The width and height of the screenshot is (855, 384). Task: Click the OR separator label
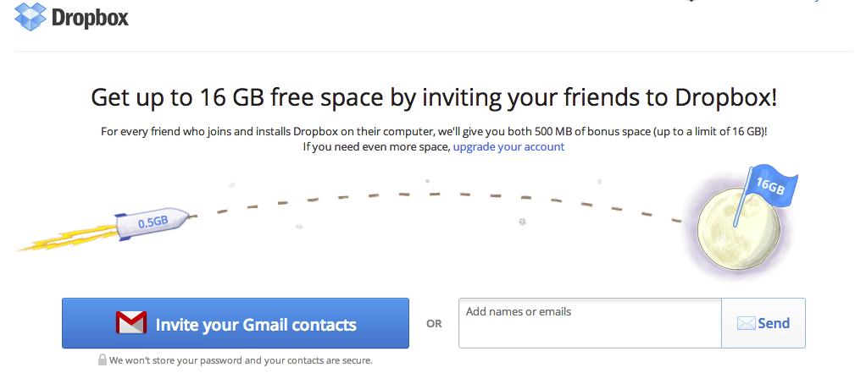tap(434, 324)
